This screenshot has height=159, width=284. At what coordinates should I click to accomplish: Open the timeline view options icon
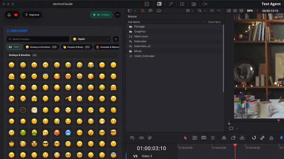click(132, 138)
